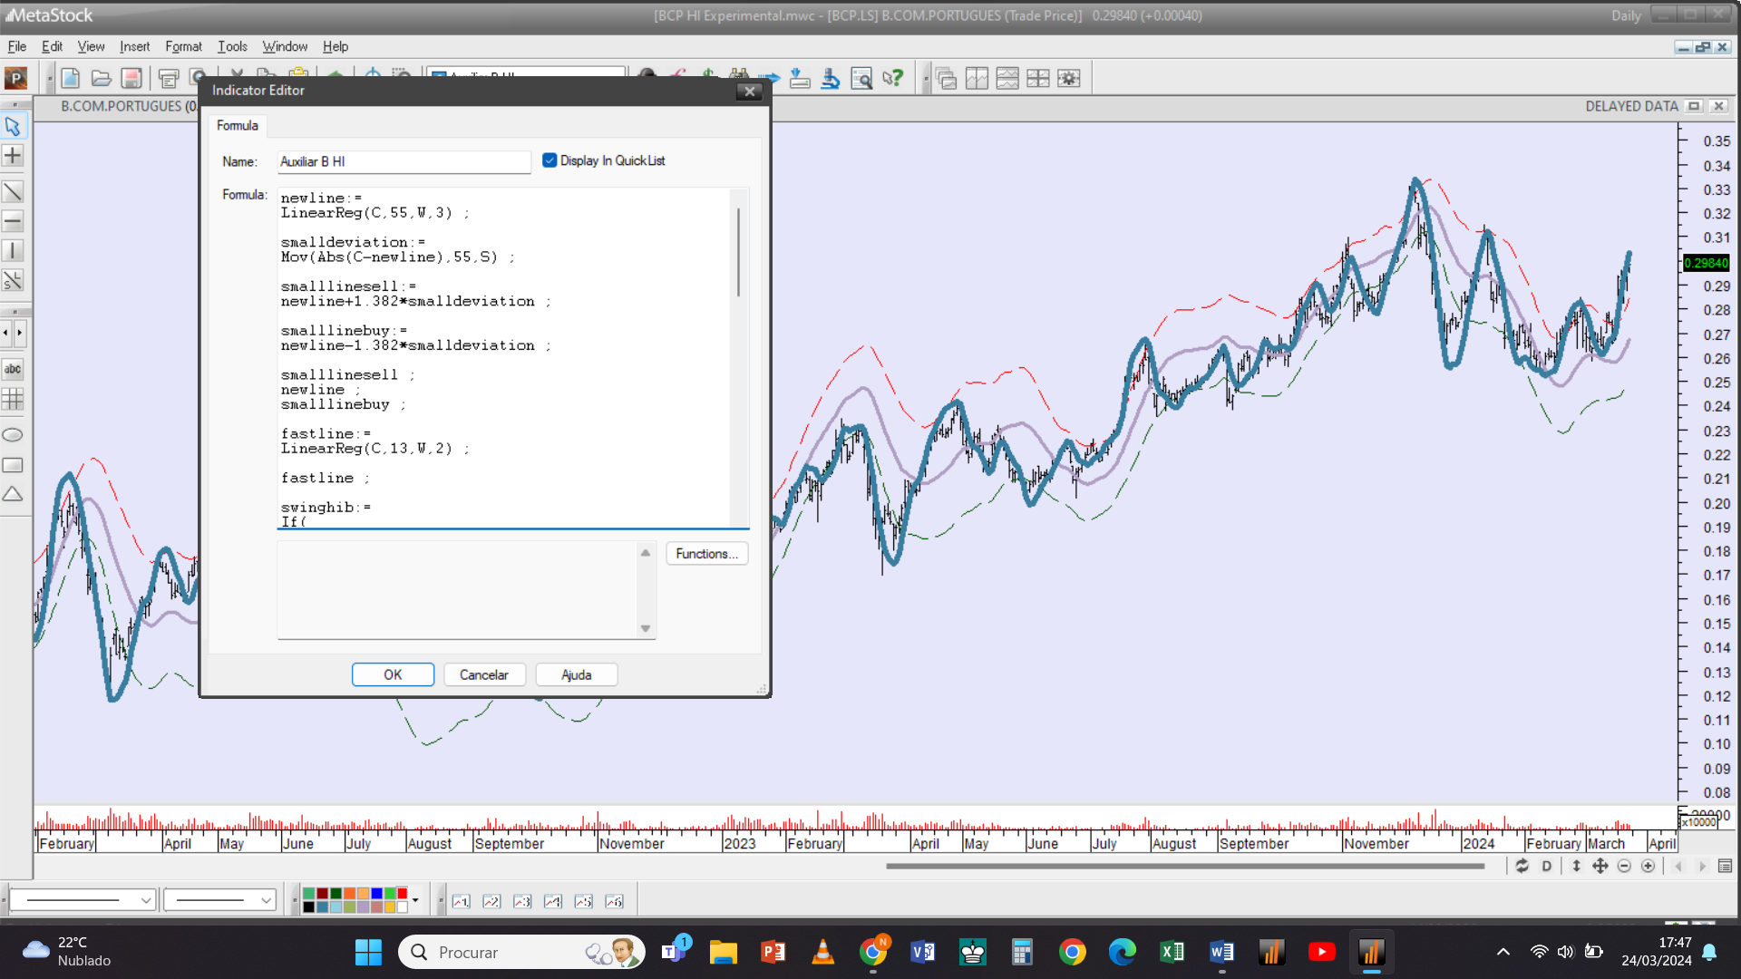Pick the red color swatch

coord(402,894)
